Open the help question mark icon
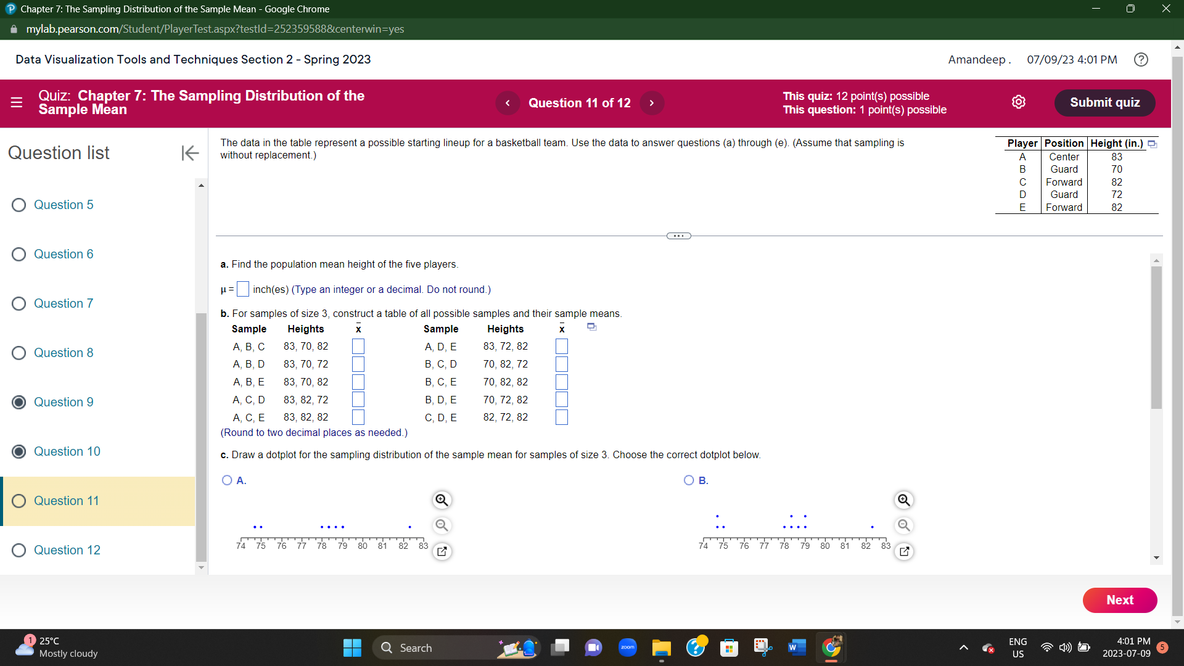1184x666 pixels. pyautogui.click(x=1141, y=60)
